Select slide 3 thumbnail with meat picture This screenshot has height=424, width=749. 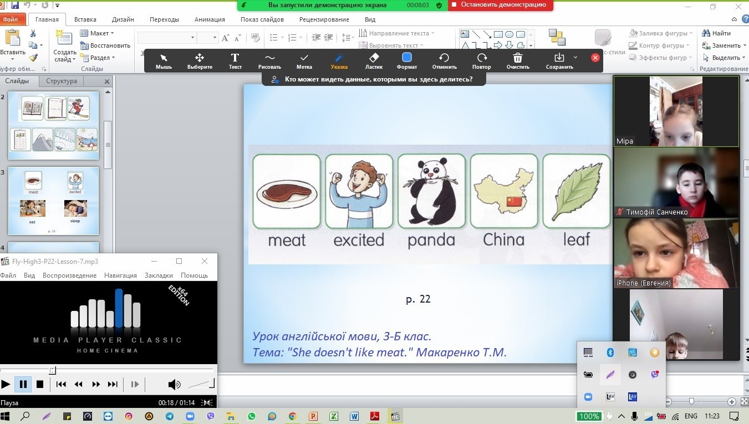[53, 201]
